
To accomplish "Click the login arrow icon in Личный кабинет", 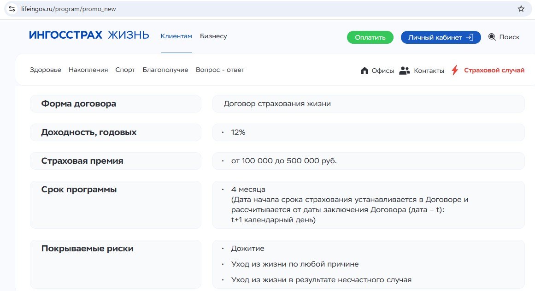I will point(470,37).
